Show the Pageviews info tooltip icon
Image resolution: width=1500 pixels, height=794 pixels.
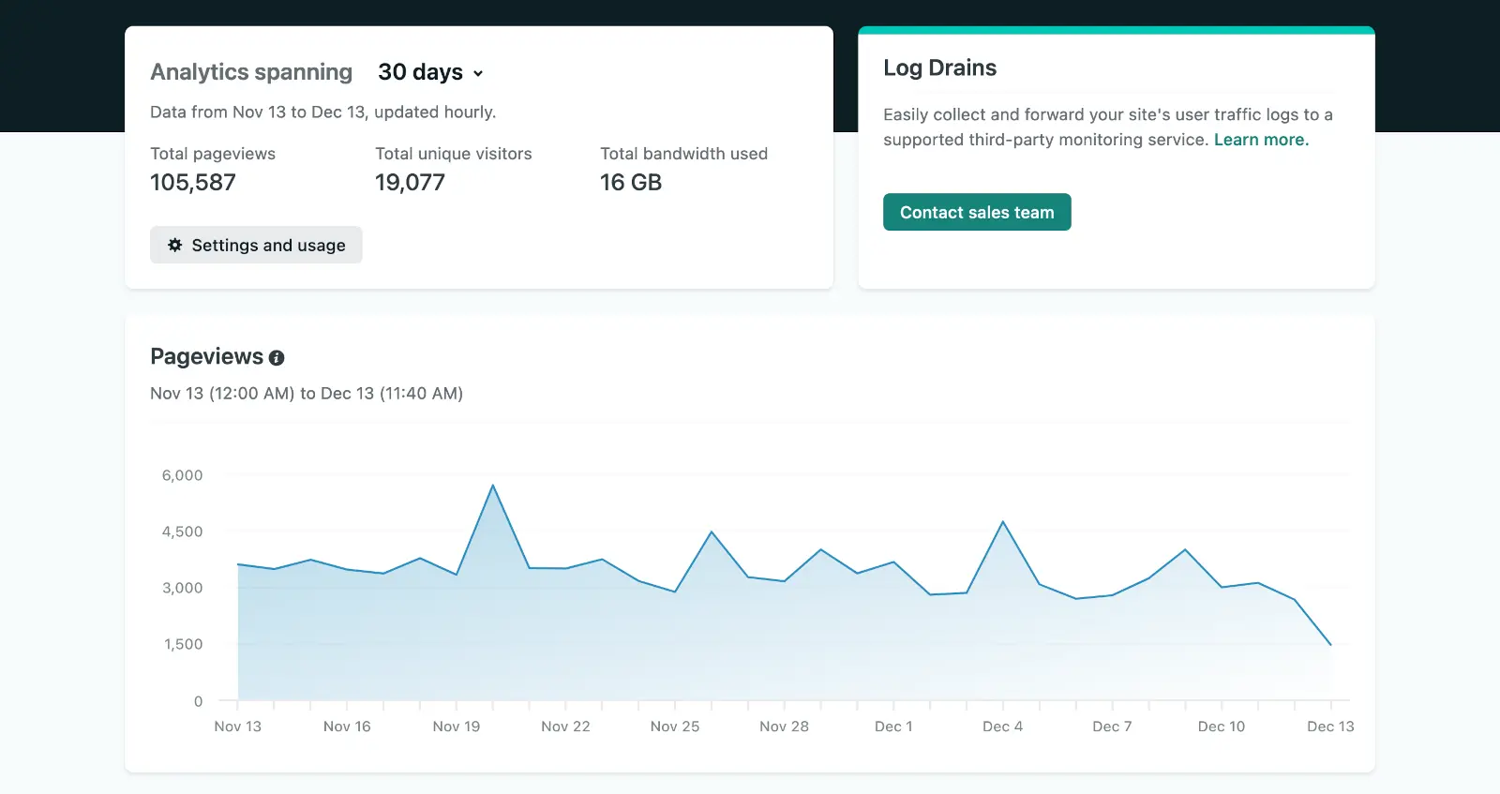click(277, 358)
